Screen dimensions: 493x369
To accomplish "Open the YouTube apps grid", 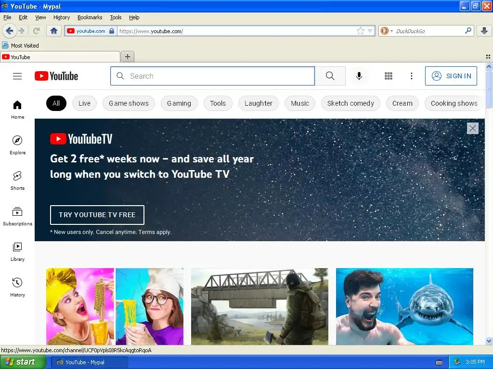I will pyautogui.click(x=389, y=76).
